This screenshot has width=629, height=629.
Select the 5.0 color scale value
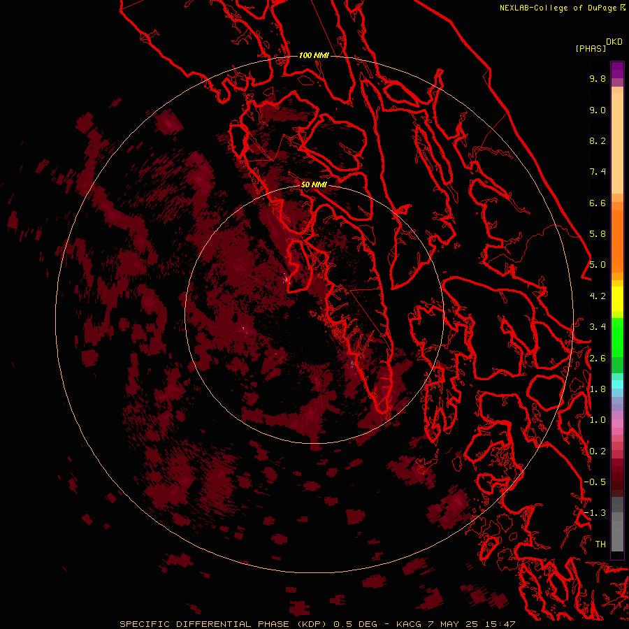click(x=598, y=265)
